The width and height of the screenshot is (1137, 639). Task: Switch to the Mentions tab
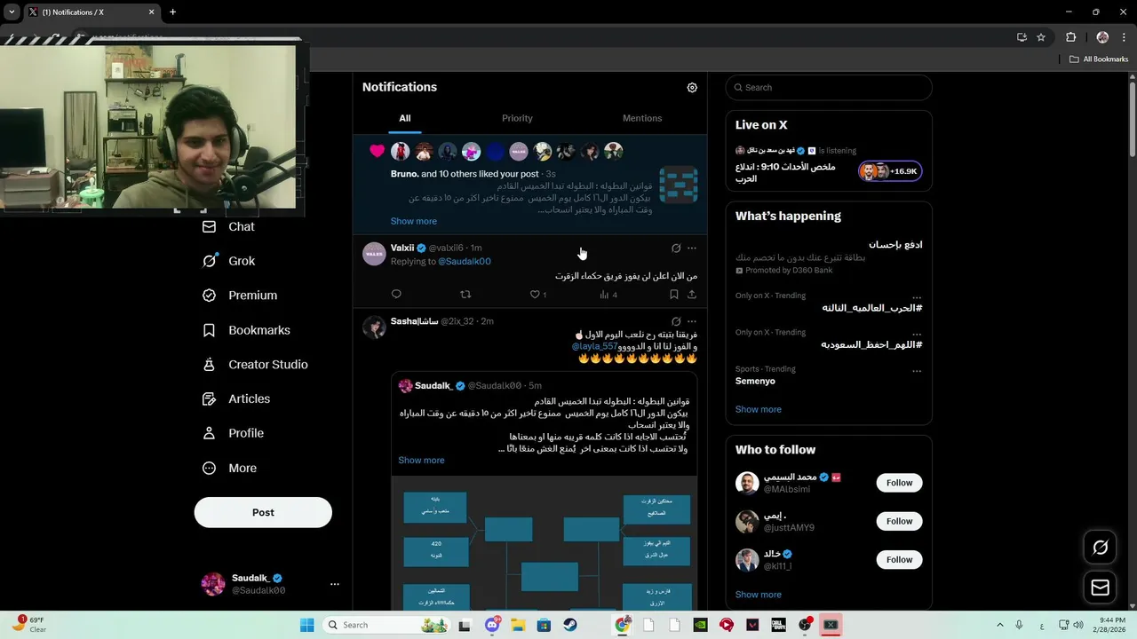point(642,118)
